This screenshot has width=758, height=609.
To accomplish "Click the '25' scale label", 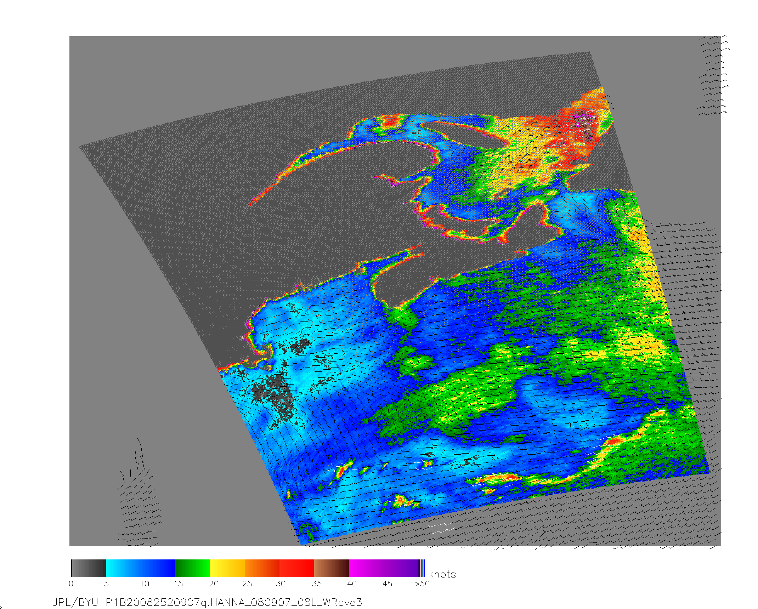I will [247, 584].
